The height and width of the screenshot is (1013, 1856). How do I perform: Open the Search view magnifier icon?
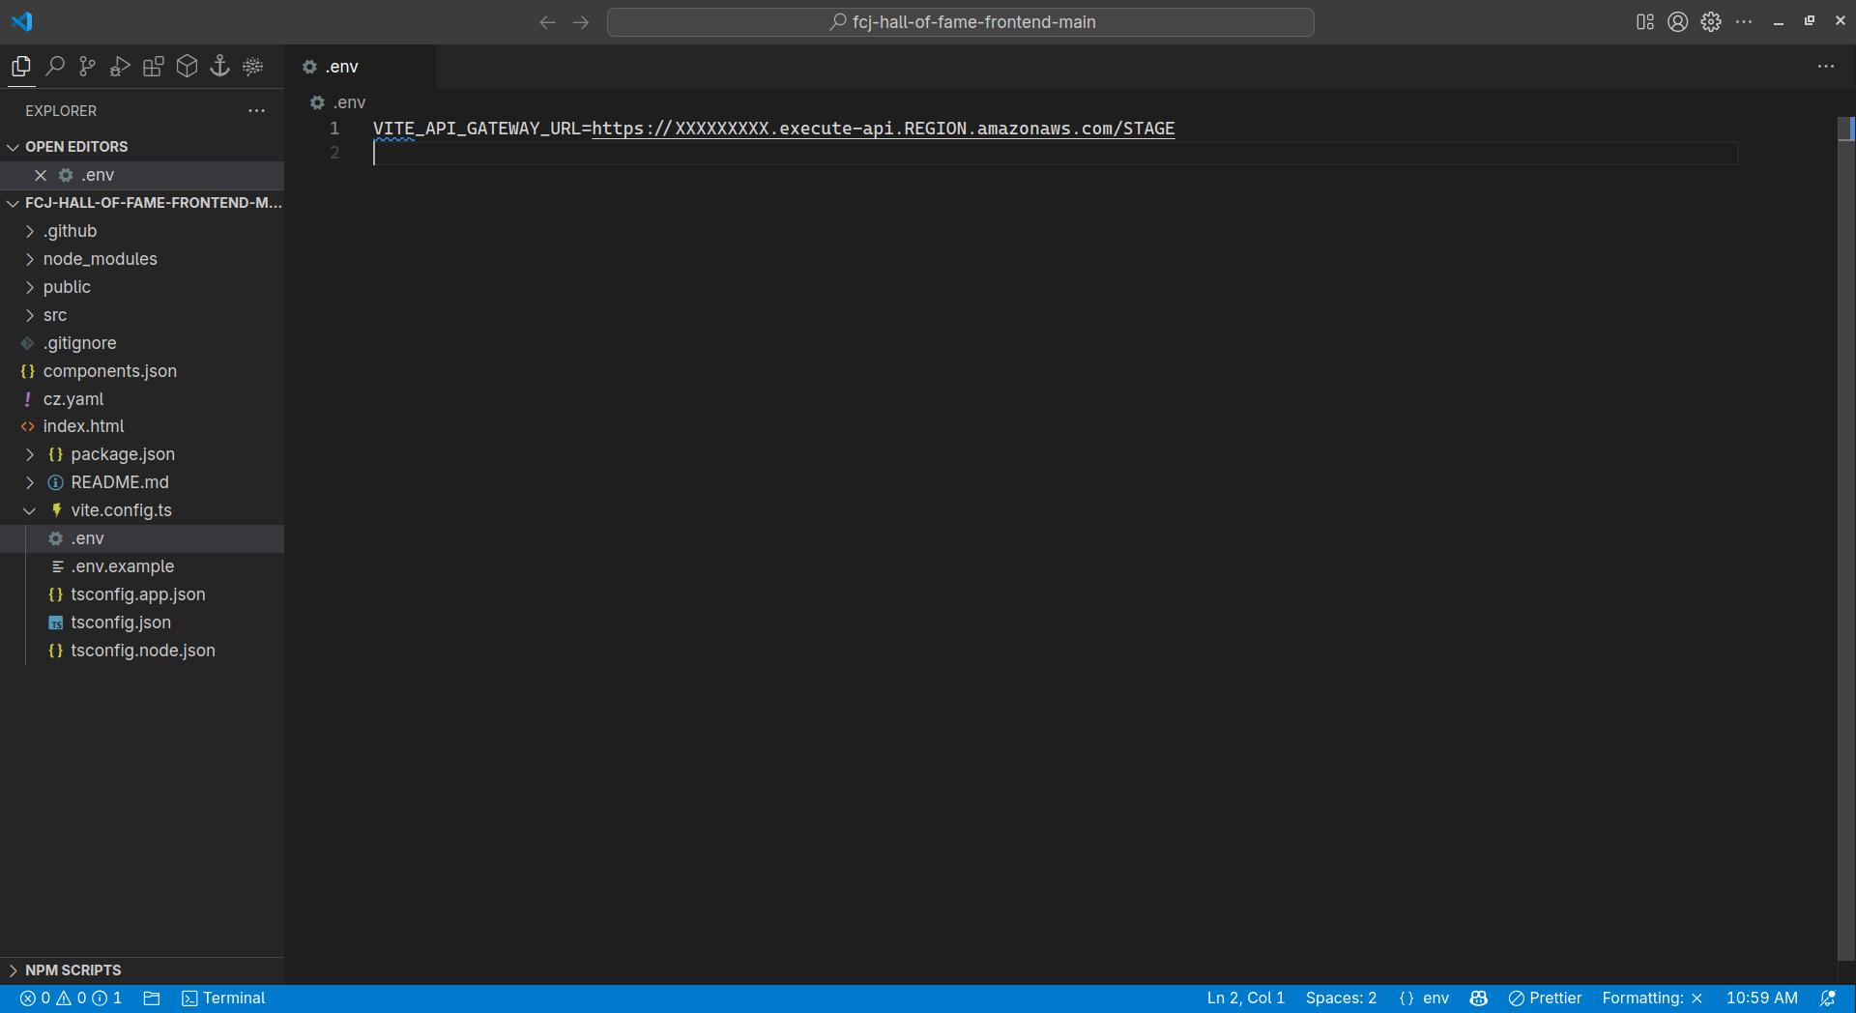[x=55, y=67]
